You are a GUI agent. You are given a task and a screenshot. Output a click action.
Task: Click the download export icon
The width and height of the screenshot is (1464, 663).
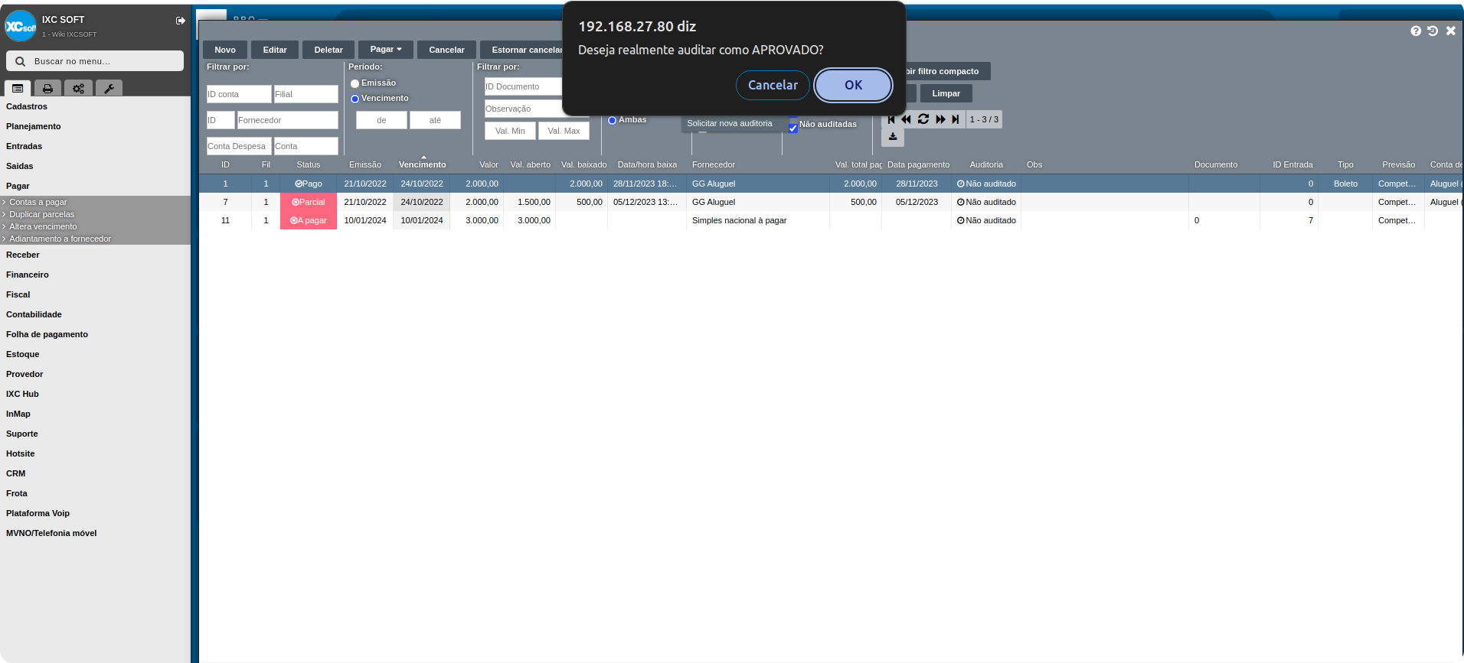(893, 137)
